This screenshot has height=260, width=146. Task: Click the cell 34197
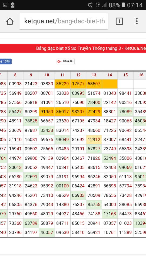[31, 232]
